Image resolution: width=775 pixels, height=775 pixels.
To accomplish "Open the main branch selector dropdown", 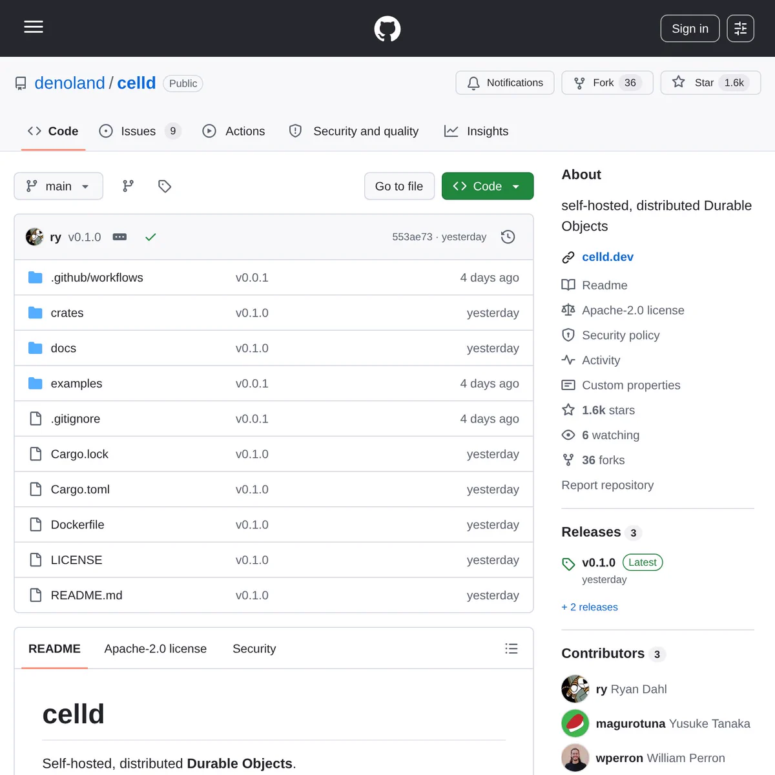I will [x=59, y=186].
